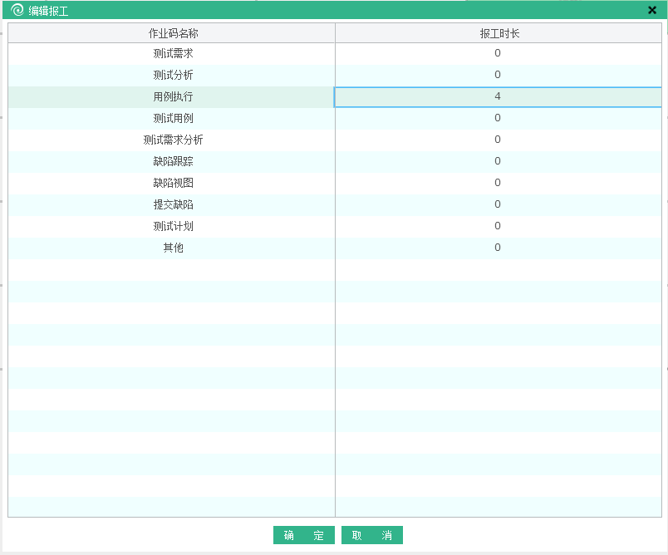This screenshot has width=668, height=555.
Task: Close the 编辑报工 dialog
Action: pyautogui.click(x=652, y=11)
